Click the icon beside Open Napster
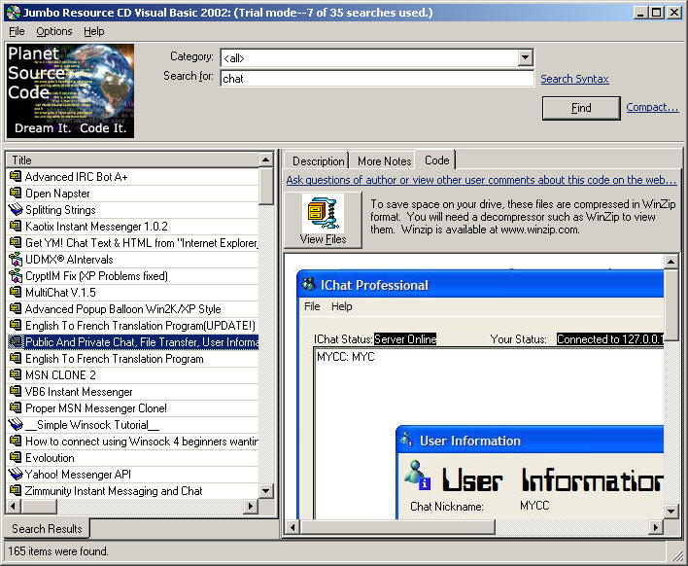The image size is (688, 566). pos(16,194)
